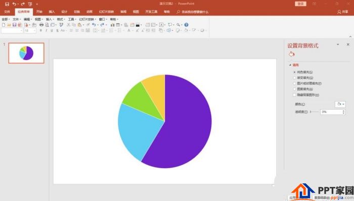The image size is (354, 201).
Task: Click the blue Help question mark icon
Action: (x=186, y=25)
